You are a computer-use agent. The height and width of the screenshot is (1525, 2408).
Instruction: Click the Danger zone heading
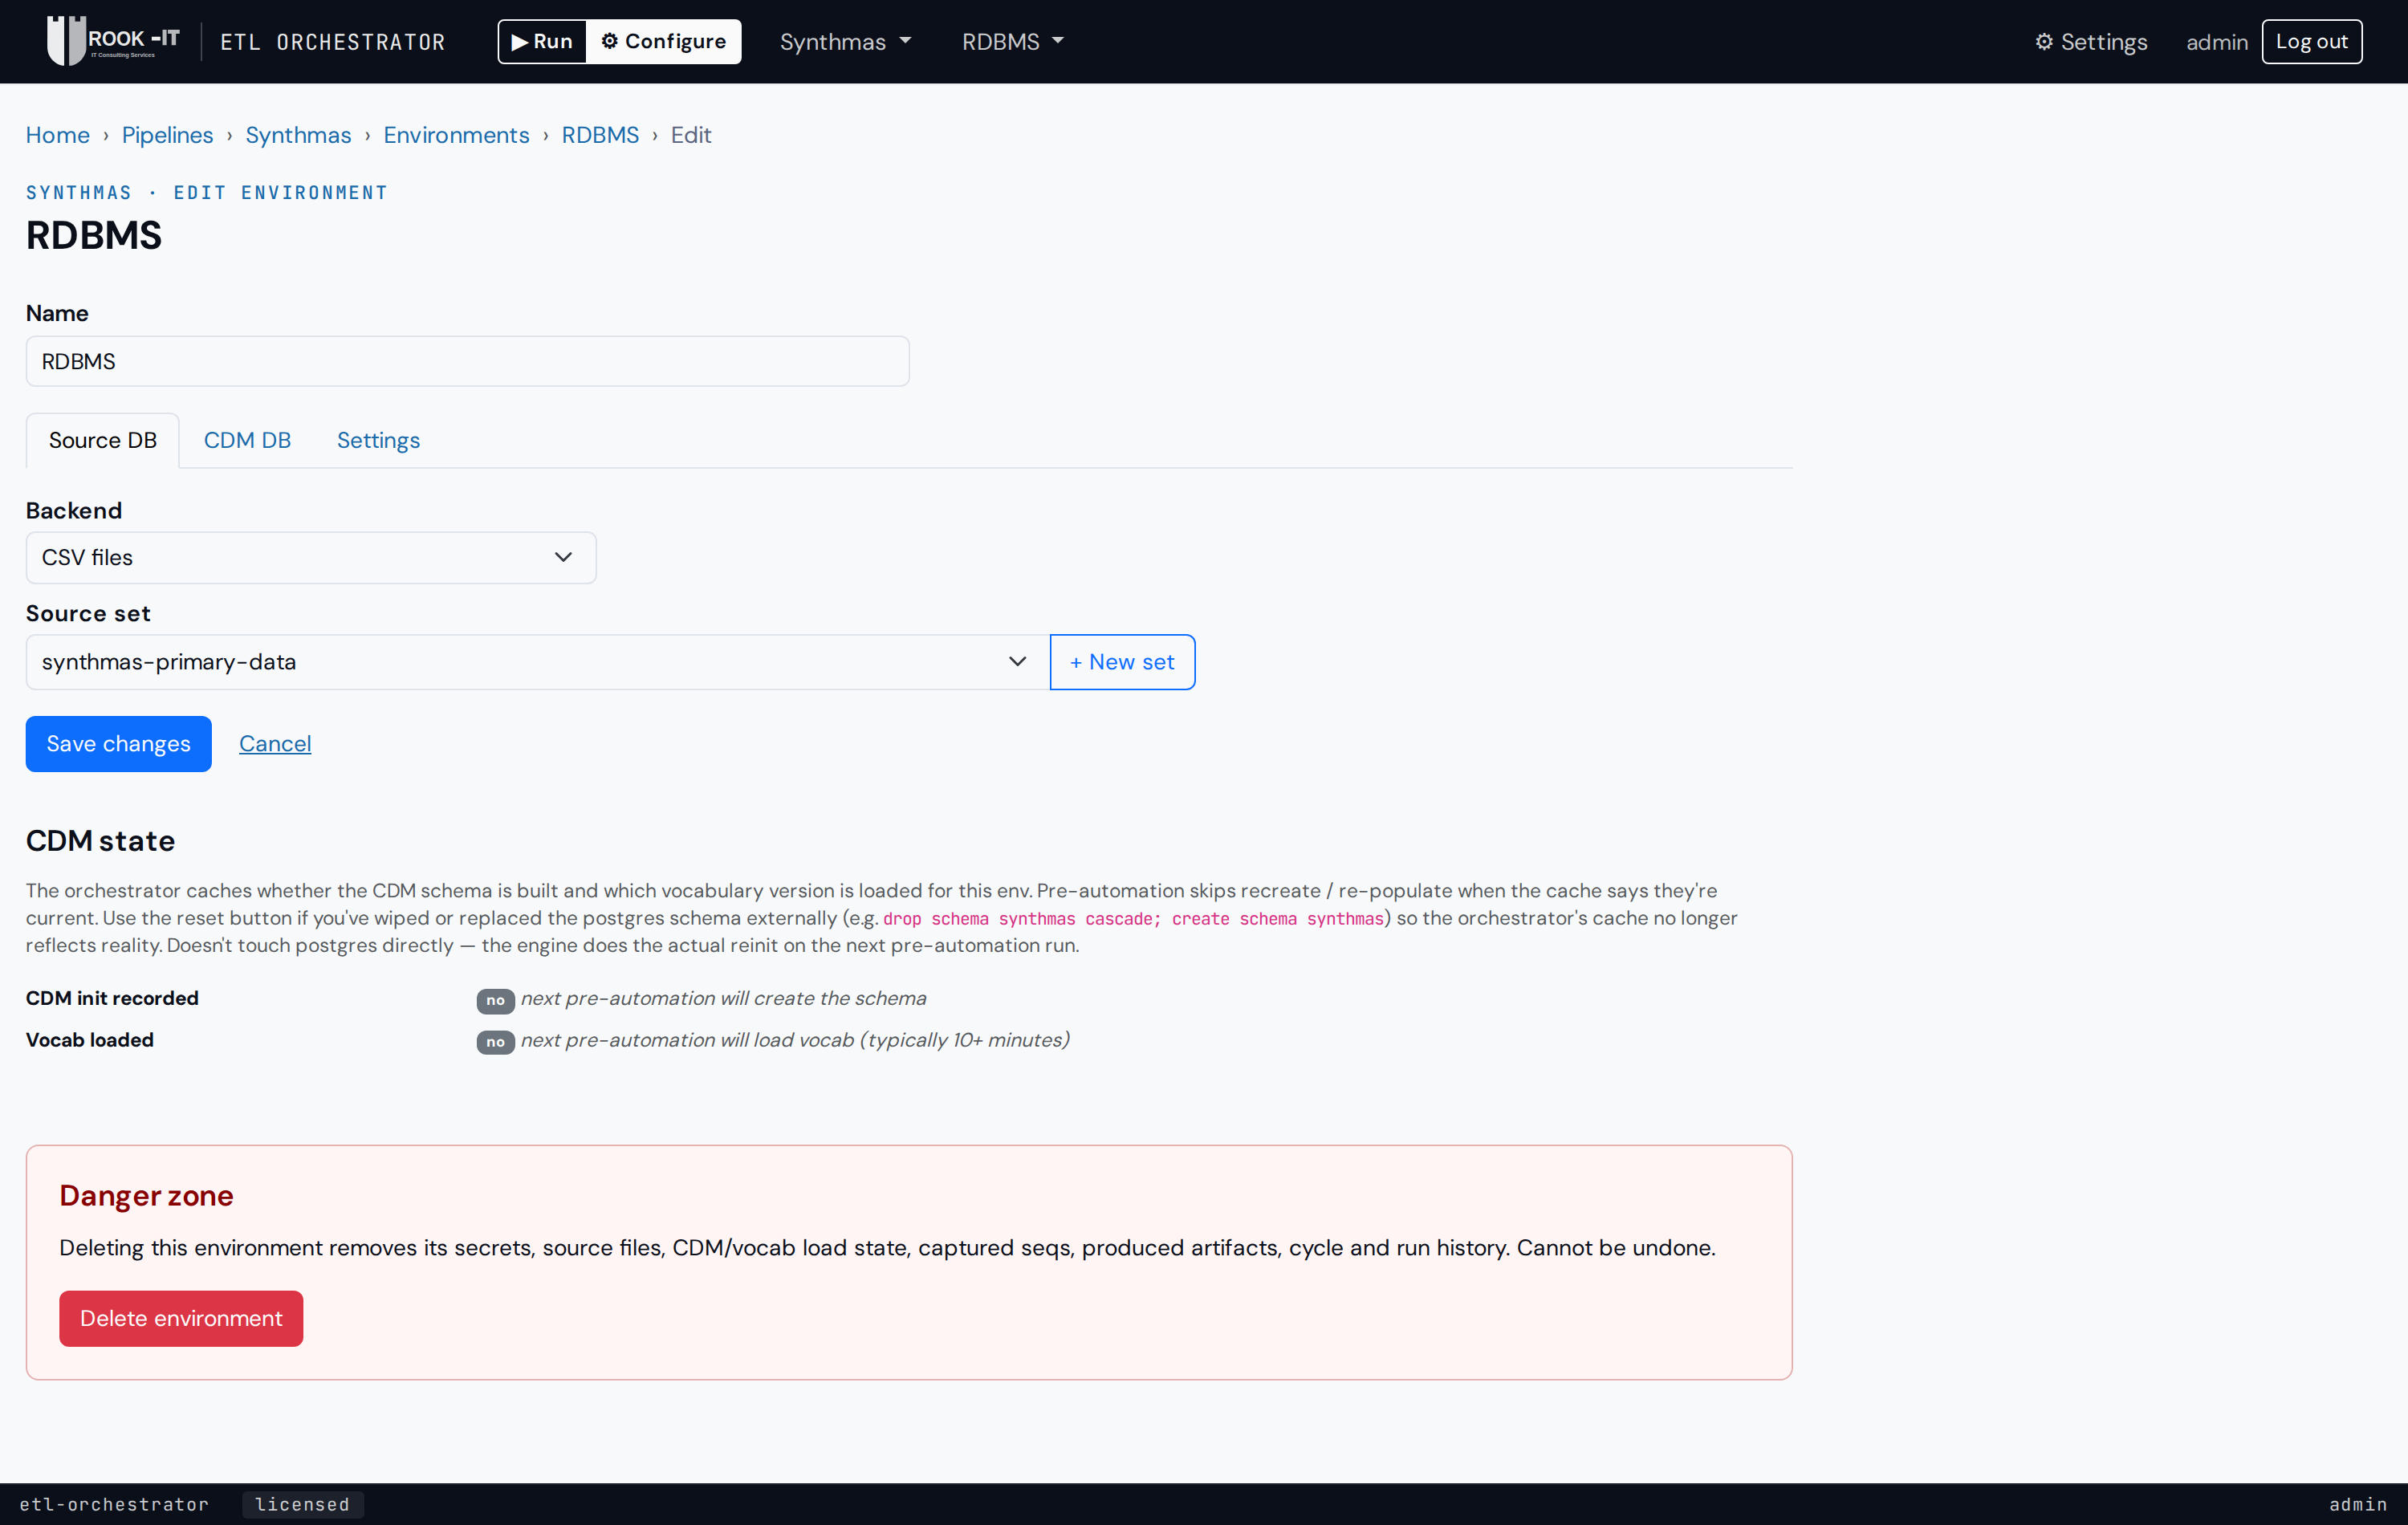[x=146, y=1195]
